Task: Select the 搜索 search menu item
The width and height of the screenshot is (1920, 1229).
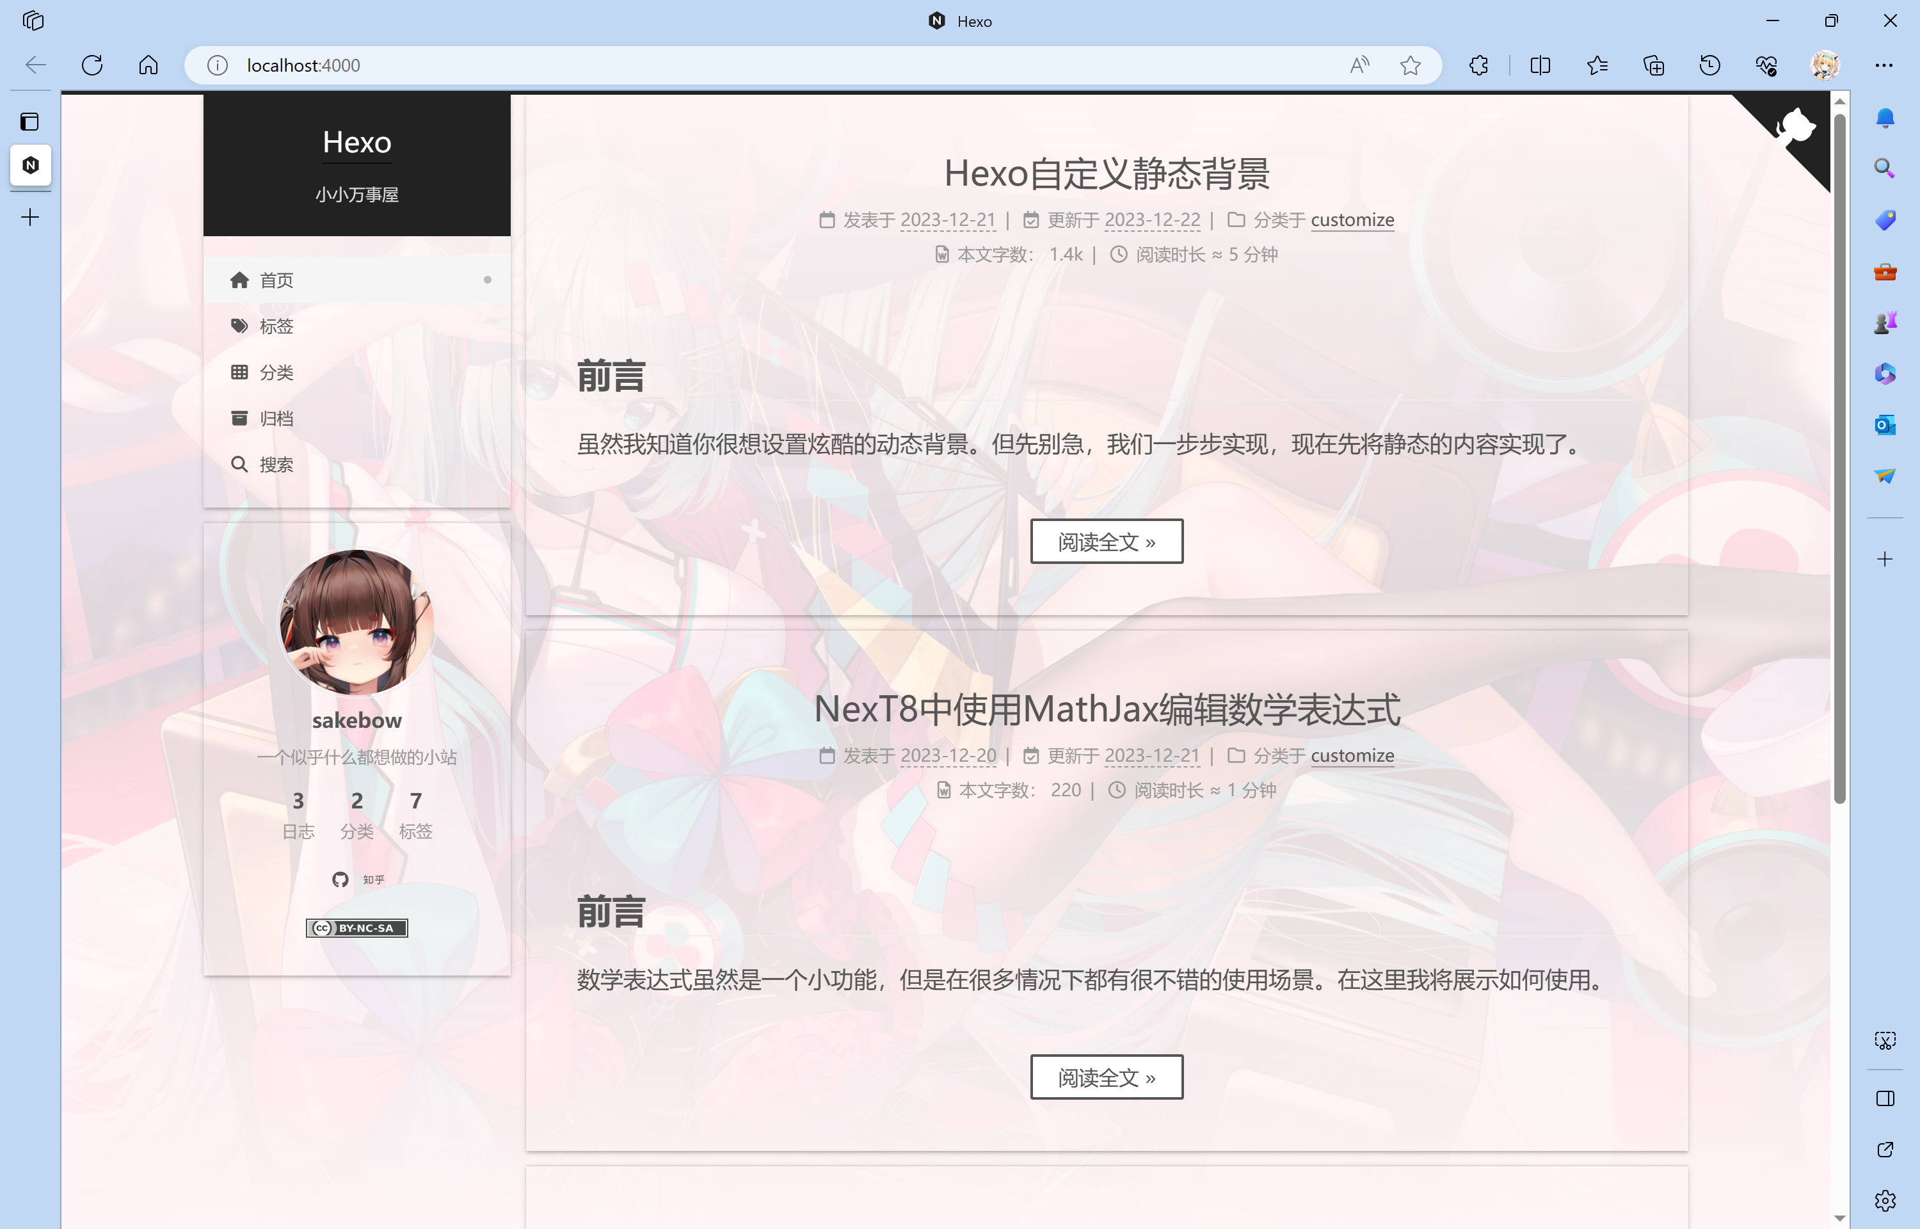Action: tap(276, 465)
